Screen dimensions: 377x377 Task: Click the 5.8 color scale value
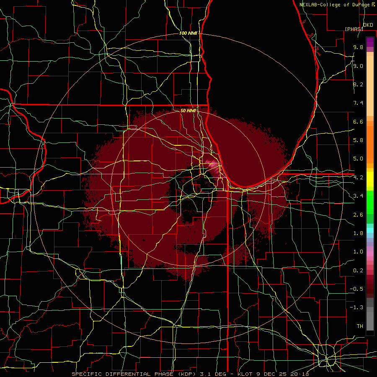coord(358,140)
